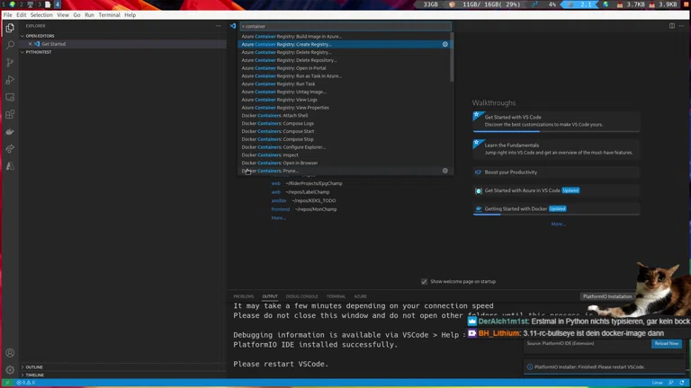Switch to the Debug Console tab
The width and height of the screenshot is (691, 388).
coord(301,295)
